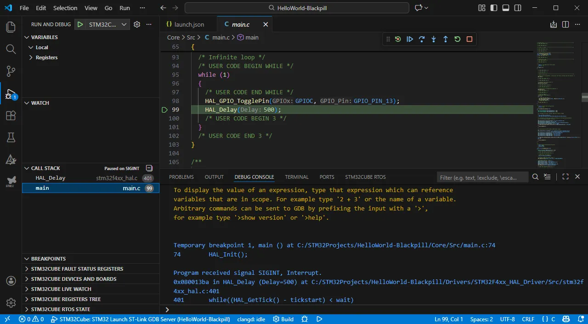
Task: Expand the BREAKPOINTS section
Action: click(x=27, y=259)
